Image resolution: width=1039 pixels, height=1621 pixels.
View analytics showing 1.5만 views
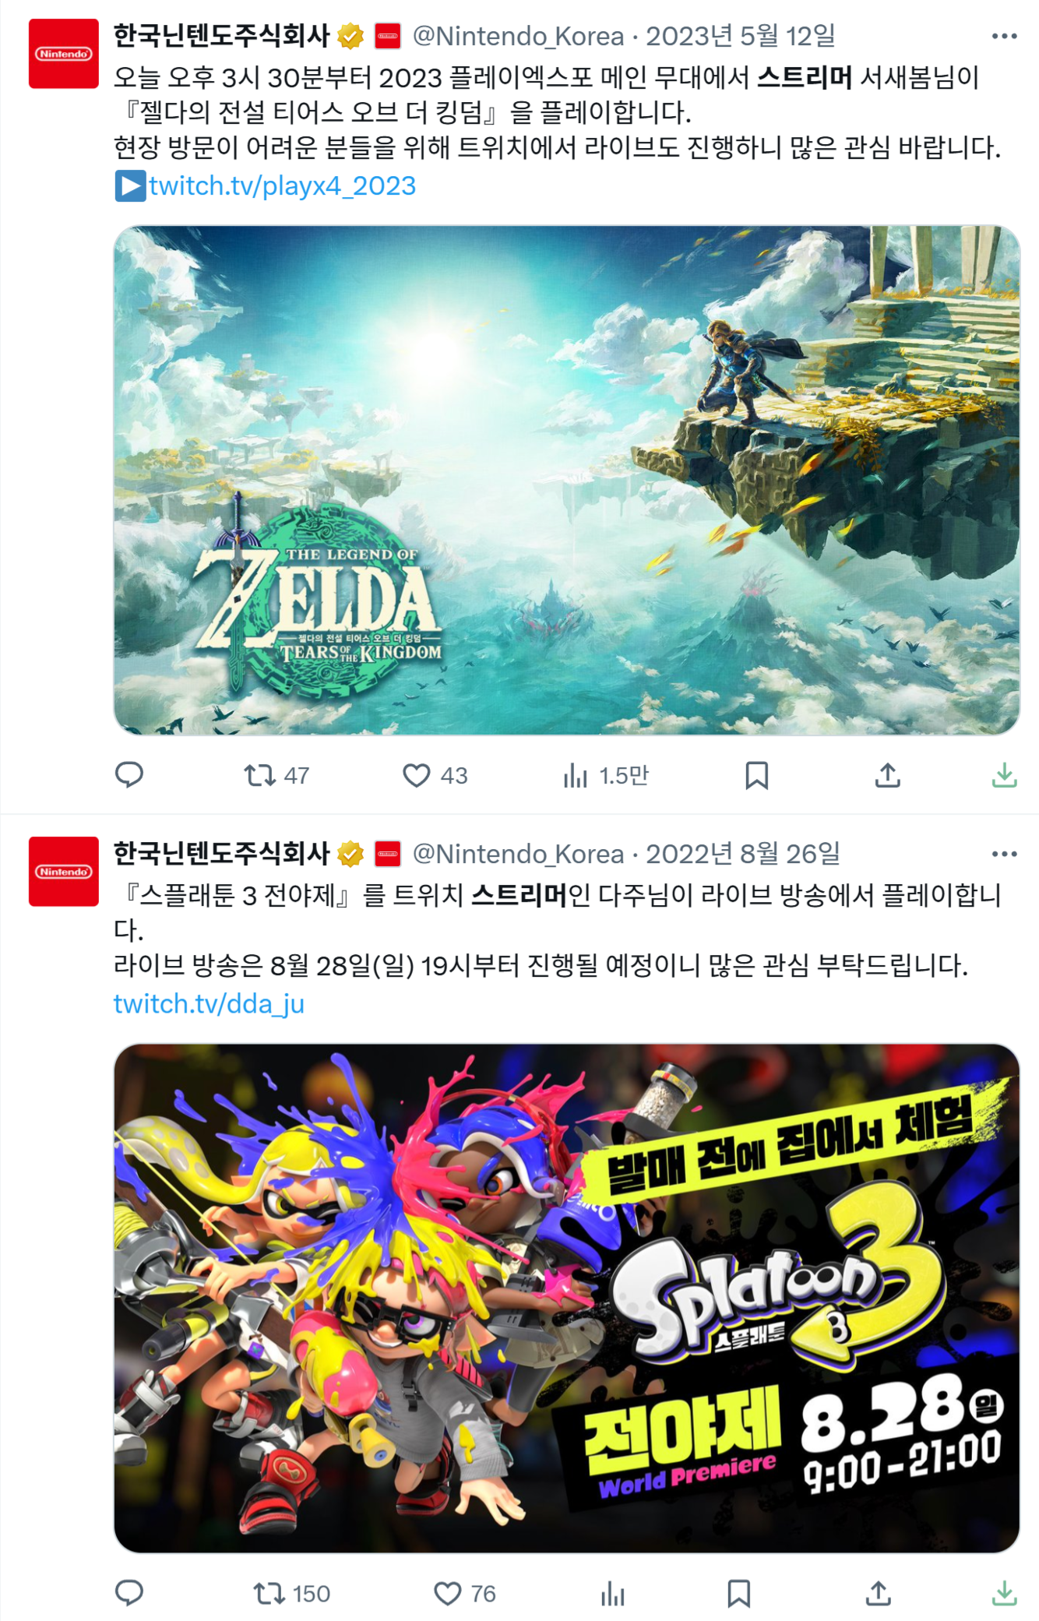point(606,775)
